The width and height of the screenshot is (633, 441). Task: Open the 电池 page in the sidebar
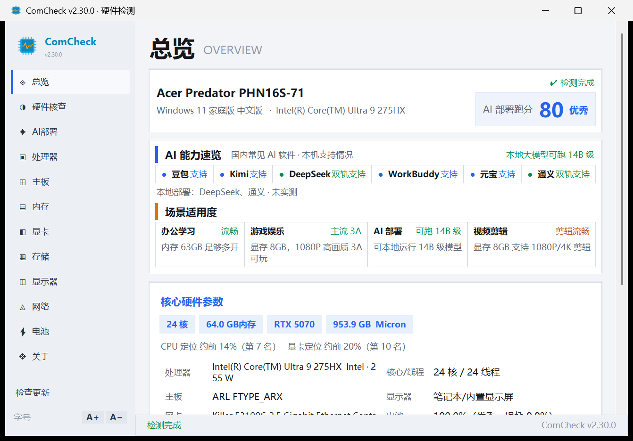point(70,332)
